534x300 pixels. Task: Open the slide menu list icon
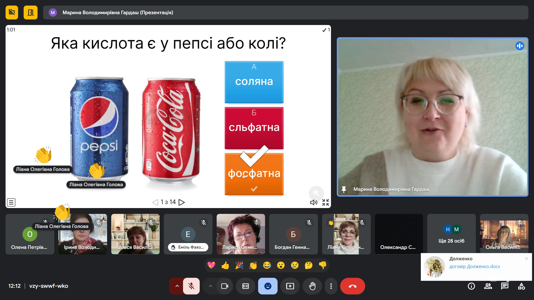coord(11,202)
